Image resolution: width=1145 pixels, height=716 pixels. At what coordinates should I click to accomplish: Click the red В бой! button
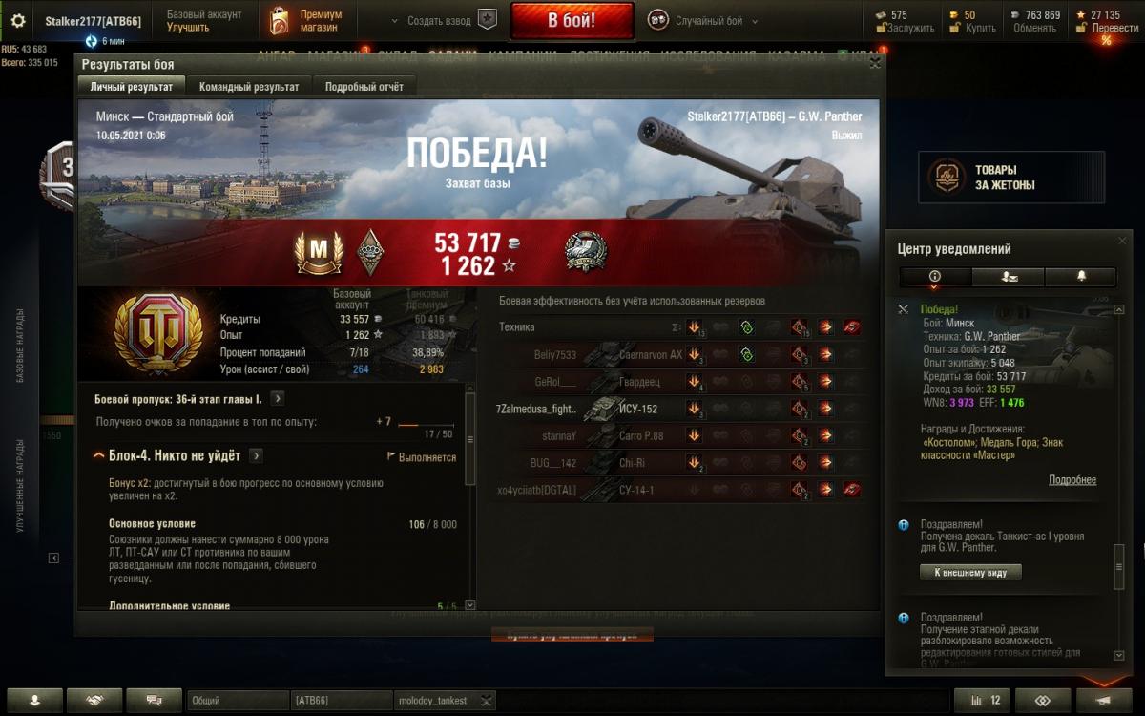point(572,20)
